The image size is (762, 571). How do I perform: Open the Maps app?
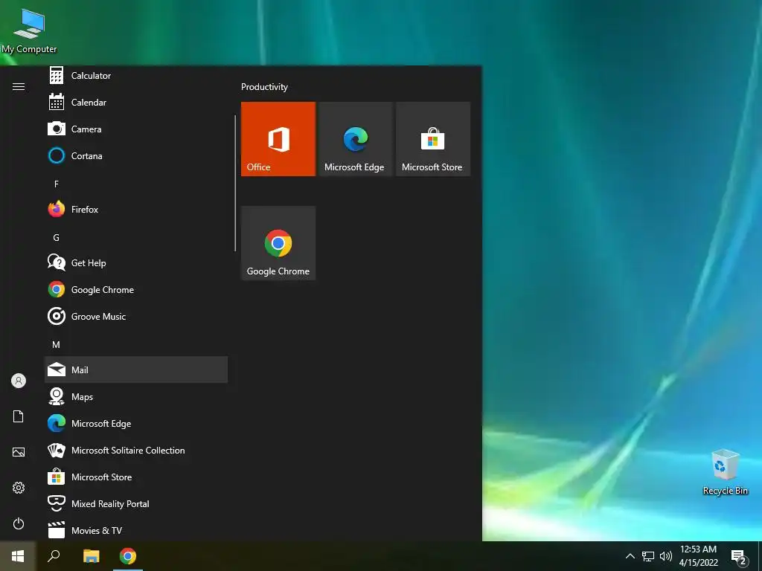[x=136, y=396]
